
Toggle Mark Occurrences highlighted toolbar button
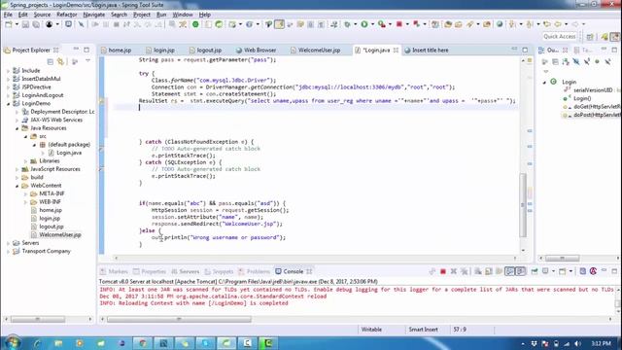[x=279, y=24]
